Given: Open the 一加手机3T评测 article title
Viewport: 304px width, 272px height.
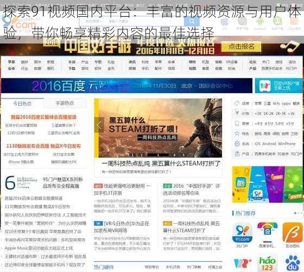Looking at the screenshot, I should (x=122, y=189).
